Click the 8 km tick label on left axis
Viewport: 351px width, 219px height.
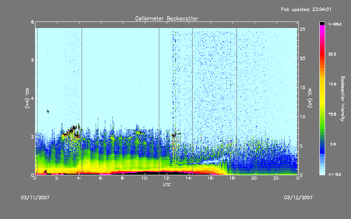click(32, 22)
